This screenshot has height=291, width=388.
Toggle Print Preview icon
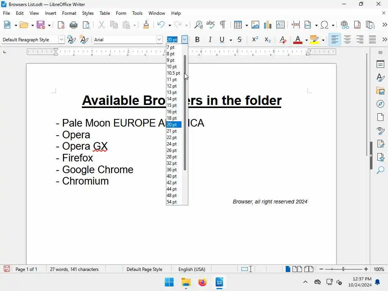(x=86, y=25)
